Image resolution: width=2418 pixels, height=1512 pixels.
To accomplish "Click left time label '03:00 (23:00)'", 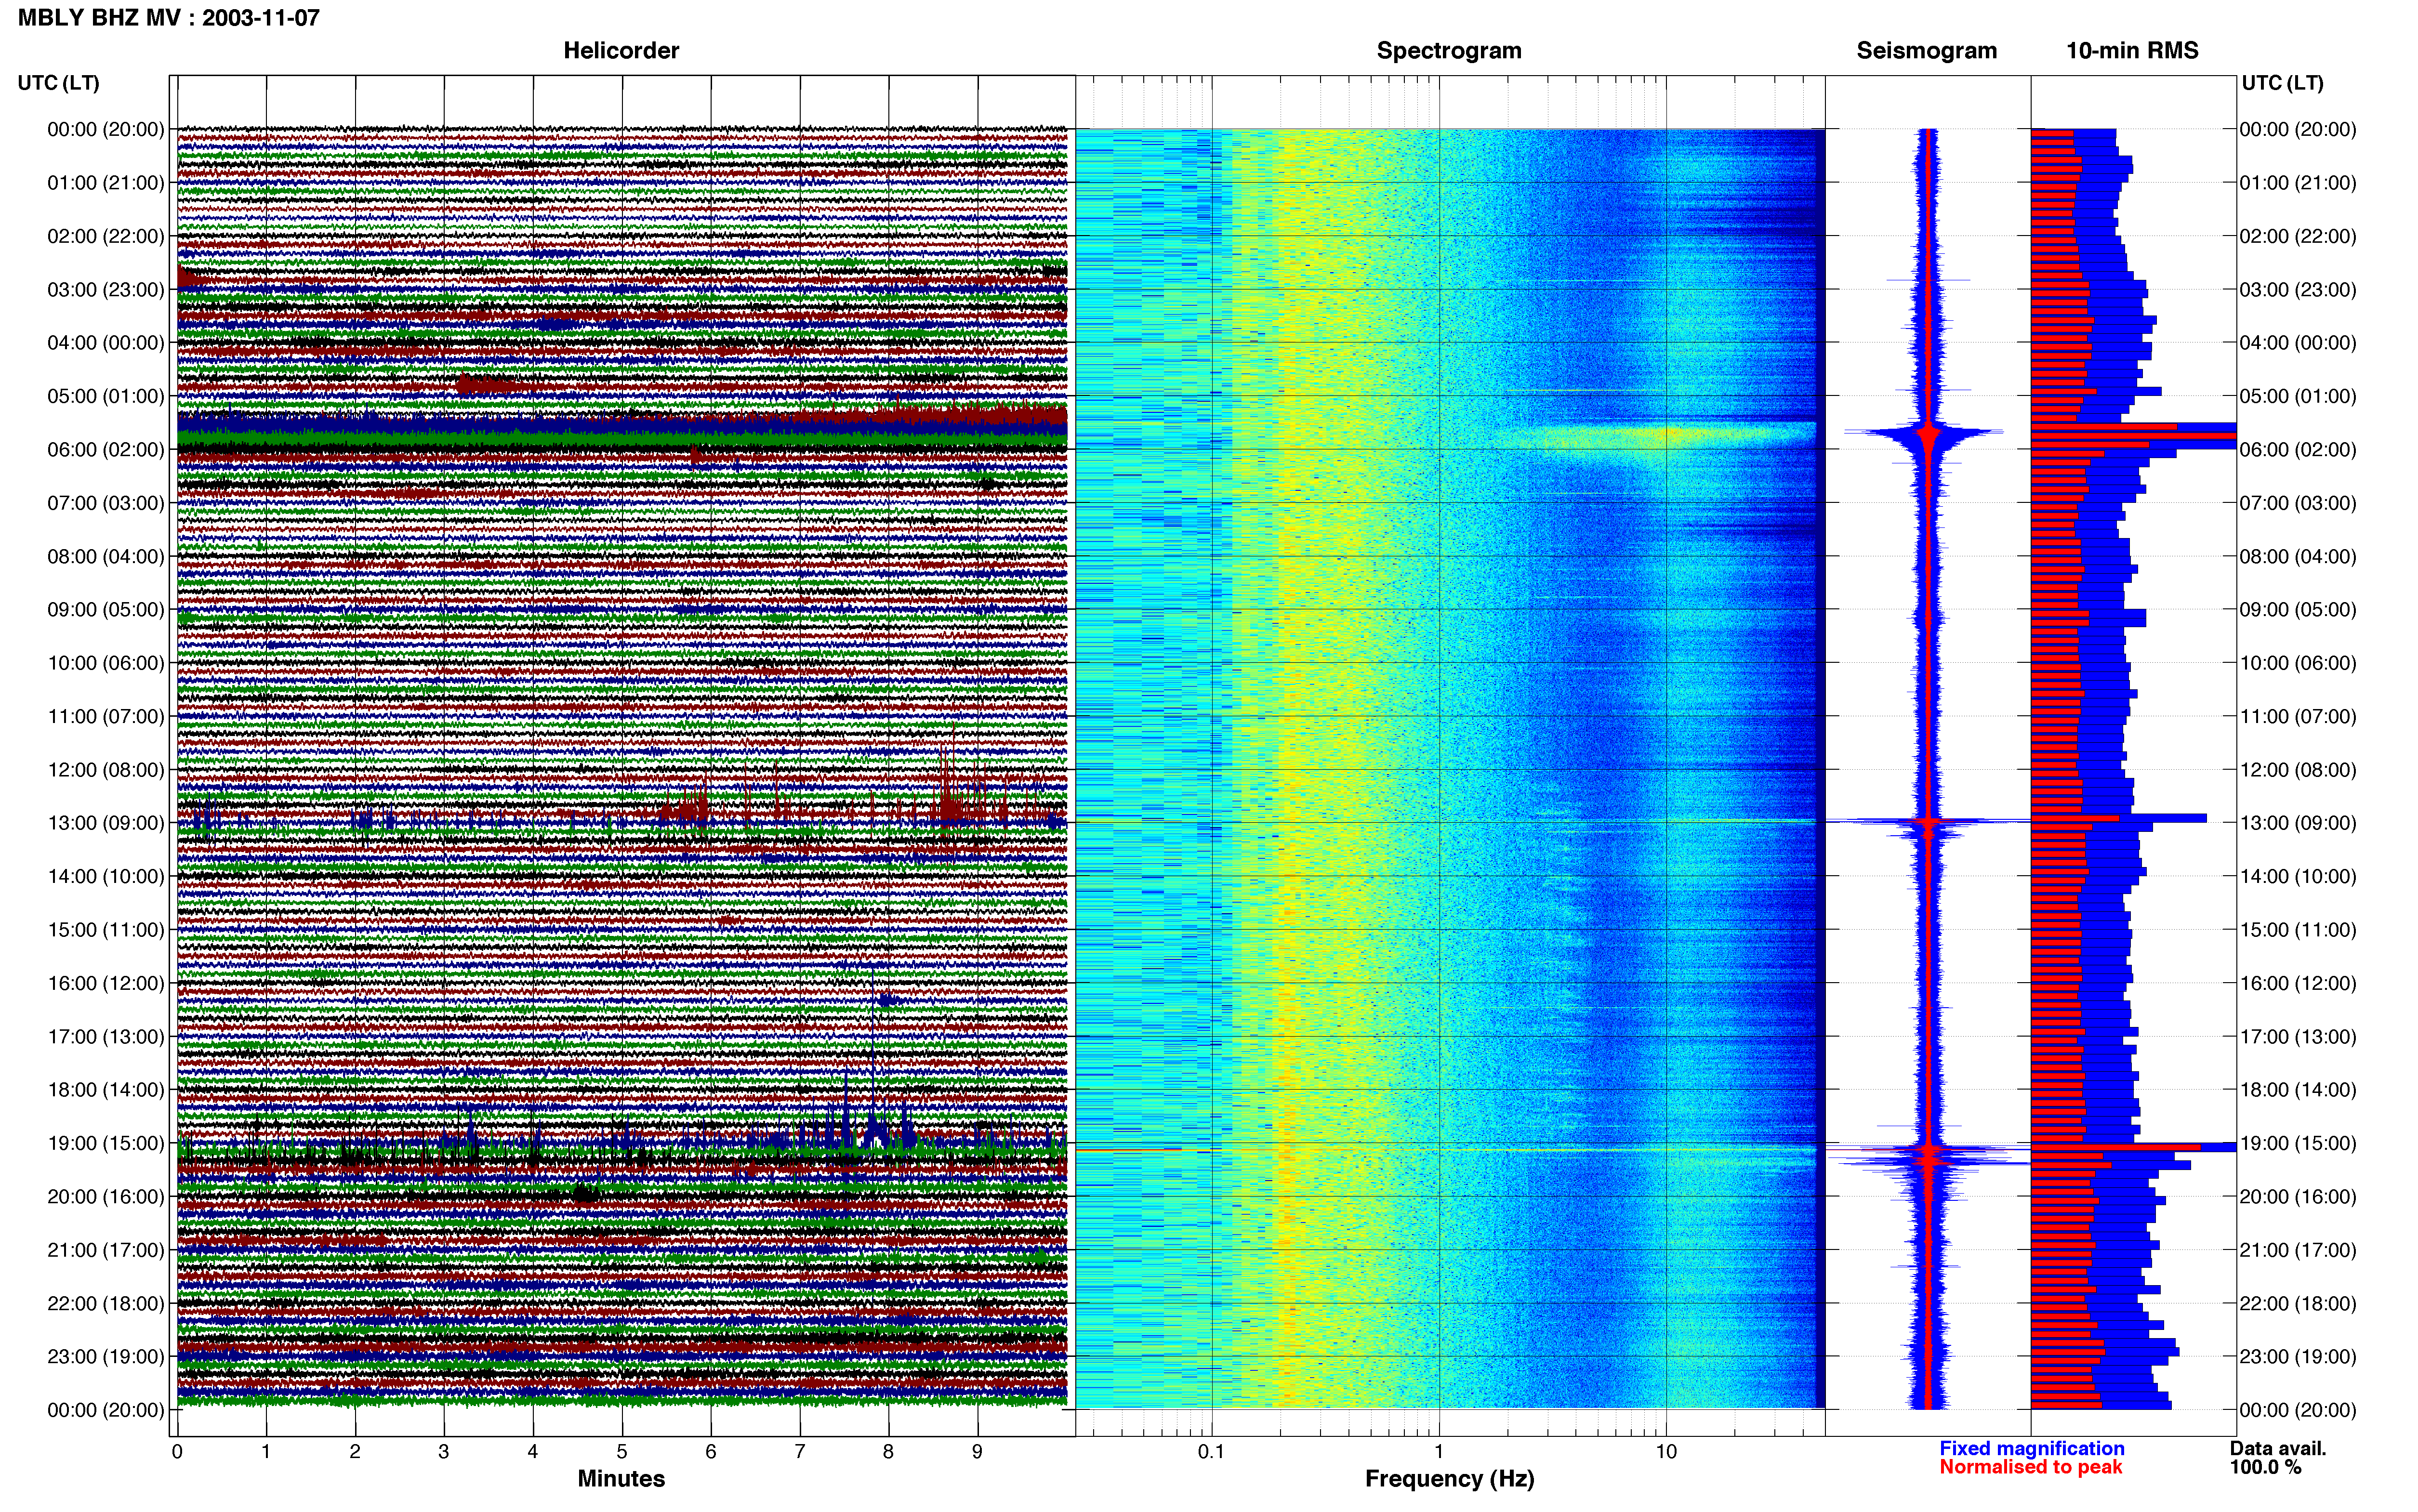I will point(106,289).
